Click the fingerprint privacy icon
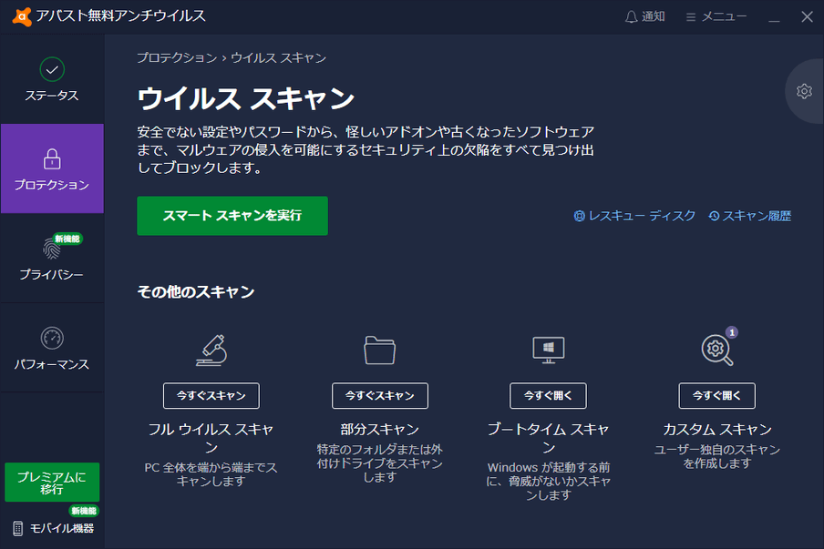 pos(51,249)
